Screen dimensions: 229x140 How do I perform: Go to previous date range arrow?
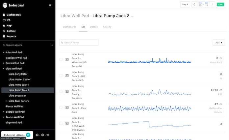194,4
